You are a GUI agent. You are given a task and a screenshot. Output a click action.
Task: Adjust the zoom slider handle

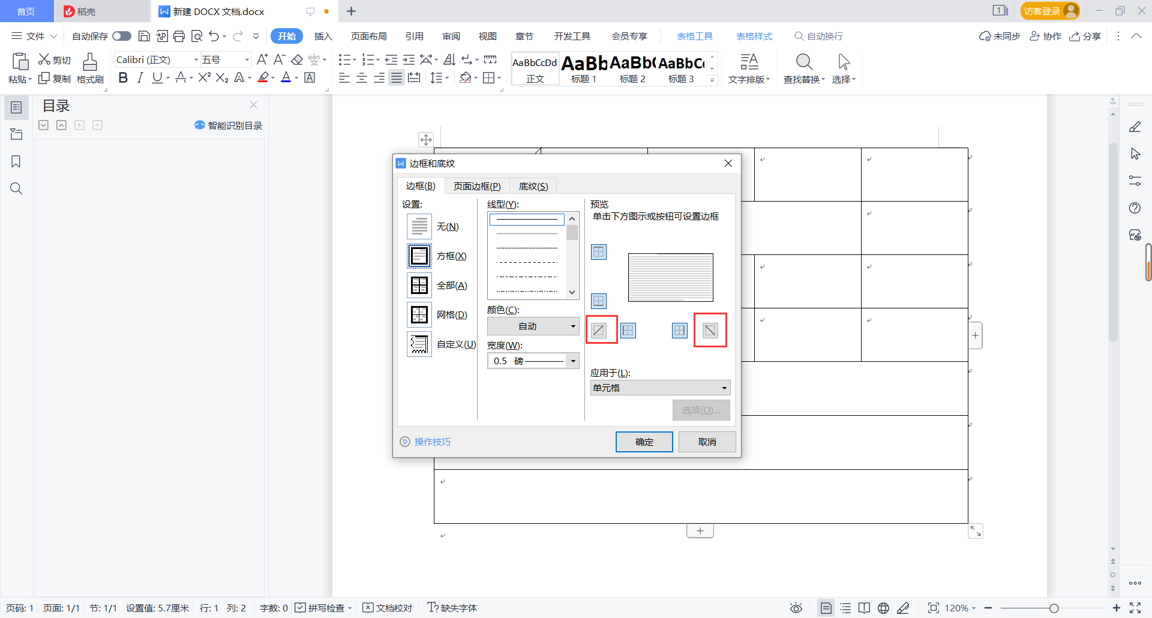click(1054, 608)
